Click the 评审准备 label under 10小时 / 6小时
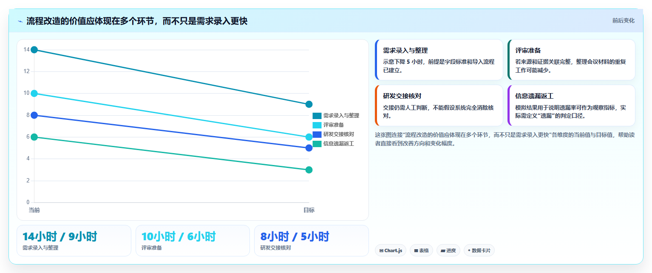 coord(152,247)
